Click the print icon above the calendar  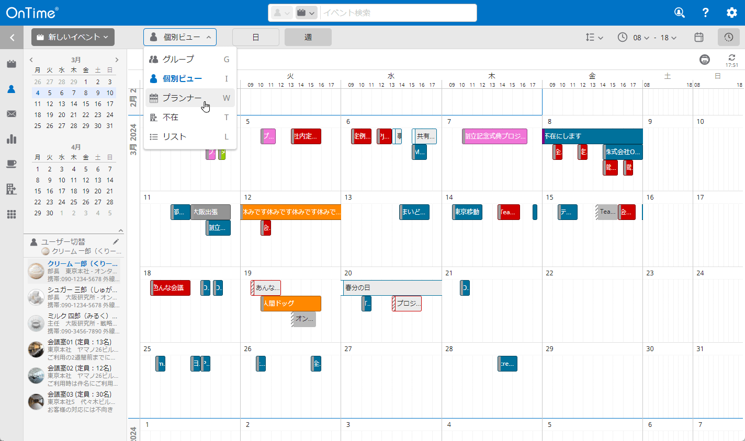coord(705,59)
